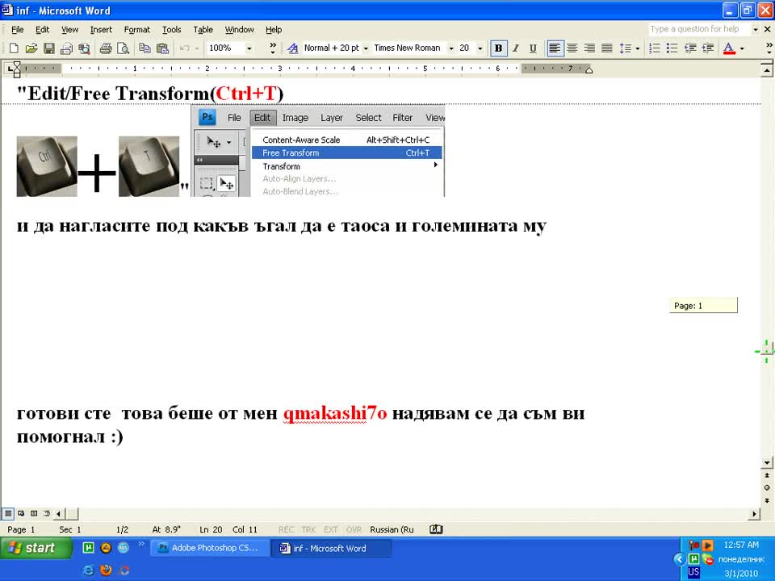Click Decrease Indent icon
775x581 pixels.
pyautogui.click(x=690, y=48)
